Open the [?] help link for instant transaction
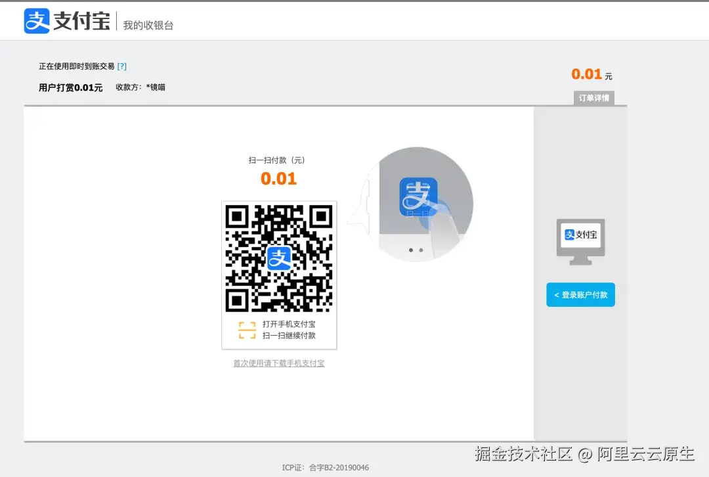The image size is (709, 477). coord(121,66)
